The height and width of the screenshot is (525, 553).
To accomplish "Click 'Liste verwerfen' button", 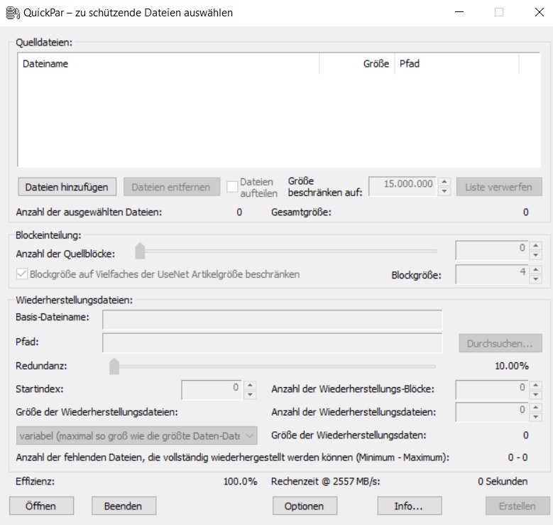I will click(499, 187).
